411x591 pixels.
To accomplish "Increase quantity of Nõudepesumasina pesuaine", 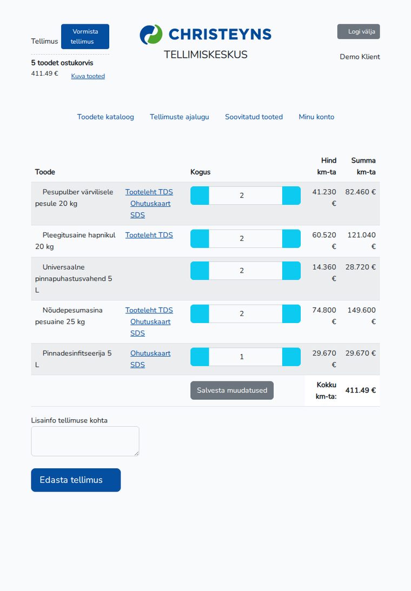I will 291,314.
